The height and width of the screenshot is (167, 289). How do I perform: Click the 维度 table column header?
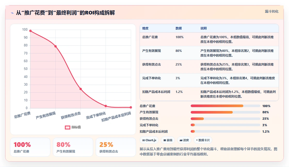point(145,28)
